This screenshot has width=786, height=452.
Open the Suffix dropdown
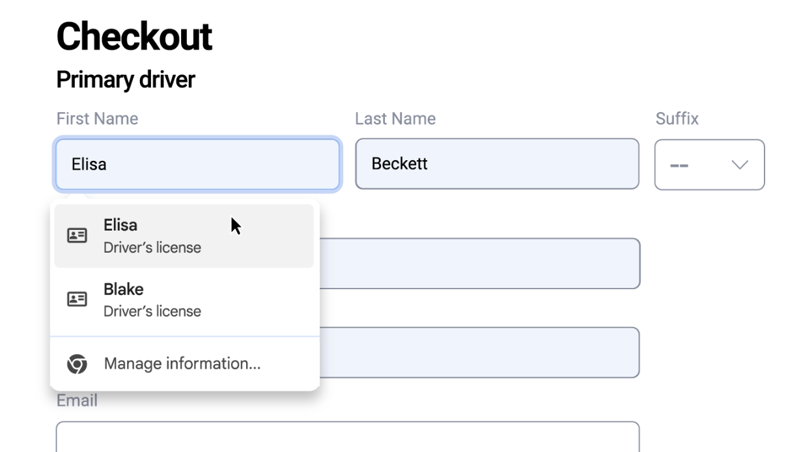click(709, 165)
